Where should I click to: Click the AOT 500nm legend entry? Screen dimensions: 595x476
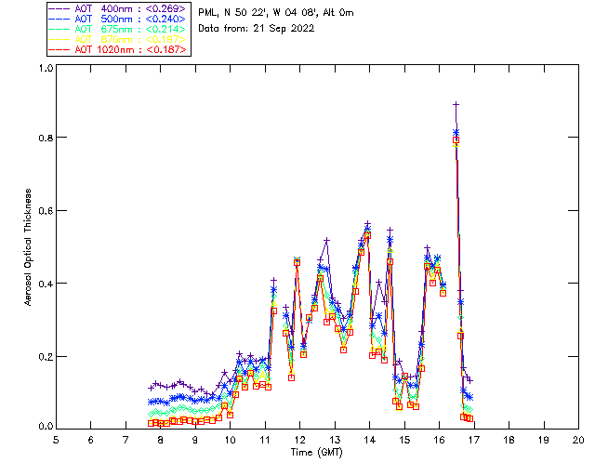[x=117, y=19]
